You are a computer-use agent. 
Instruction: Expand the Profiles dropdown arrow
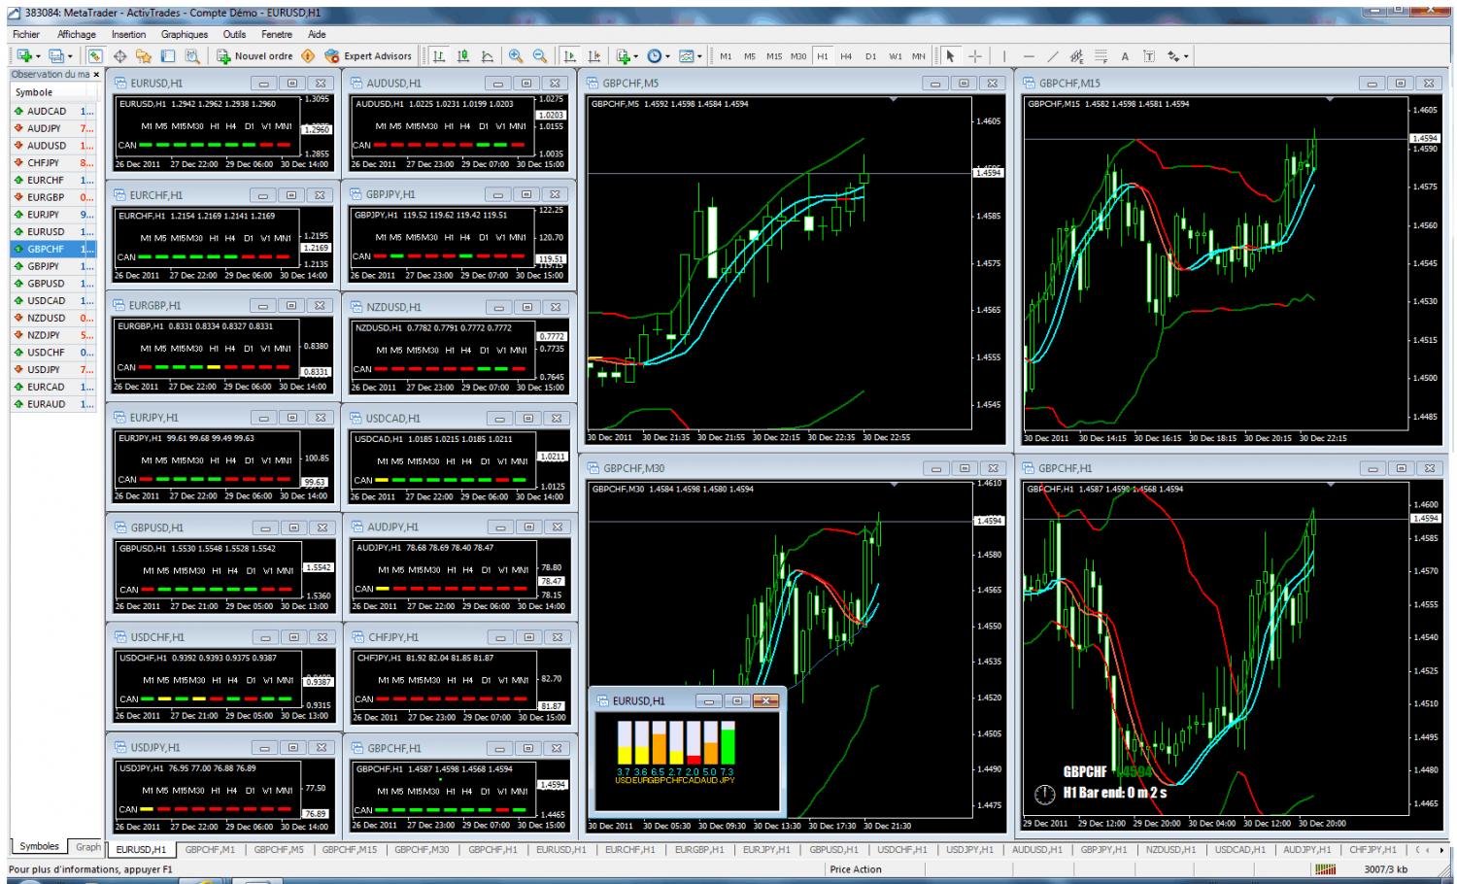(71, 56)
